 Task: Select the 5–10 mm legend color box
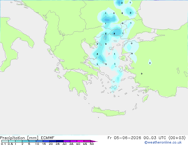pos(32,141)
